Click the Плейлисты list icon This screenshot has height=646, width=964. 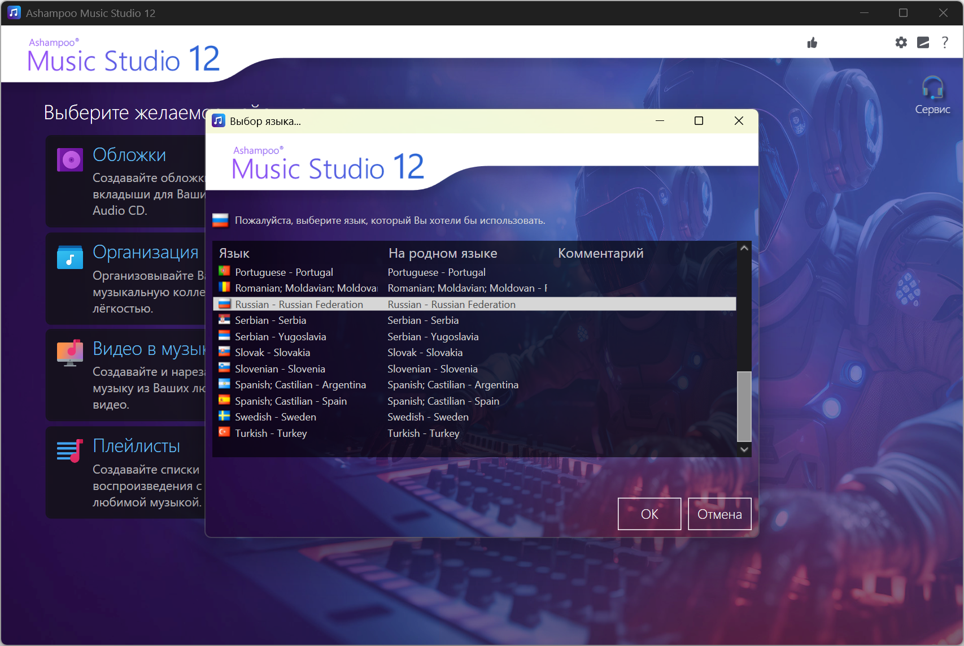click(70, 450)
